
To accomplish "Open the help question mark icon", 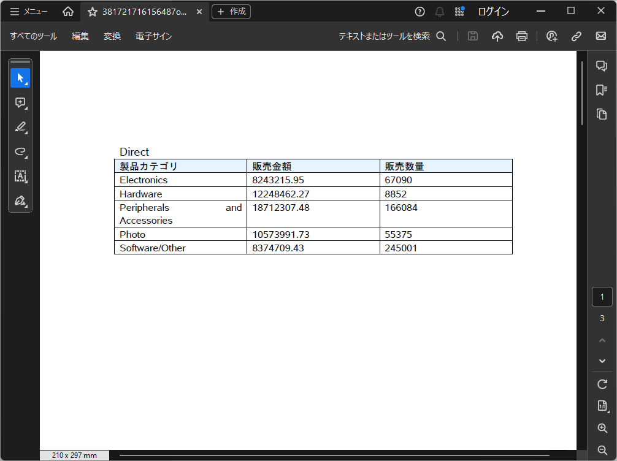I will (x=420, y=12).
